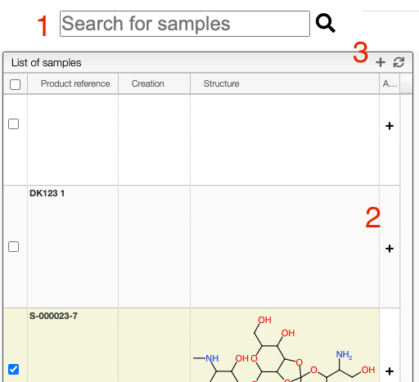Image resolution: width=419 pixels, height=382 pixels.
Task: Refresh the list of samples
Action: coord(399,62)
